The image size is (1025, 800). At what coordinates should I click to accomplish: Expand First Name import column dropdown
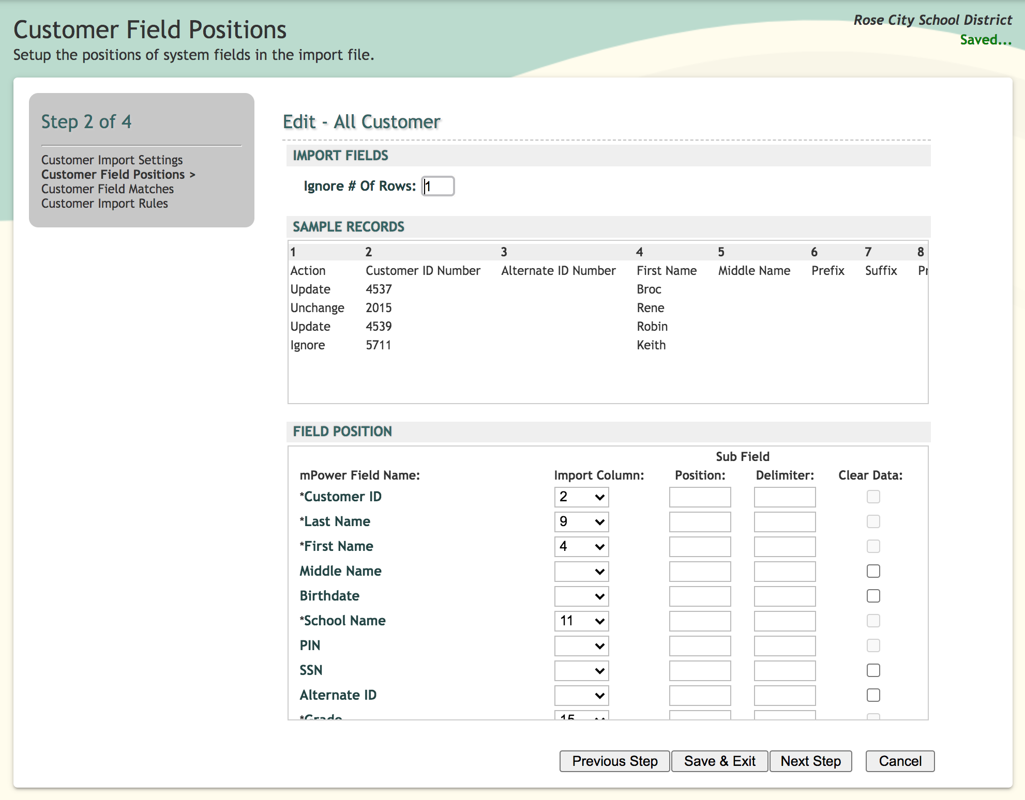tap(581, 547)
